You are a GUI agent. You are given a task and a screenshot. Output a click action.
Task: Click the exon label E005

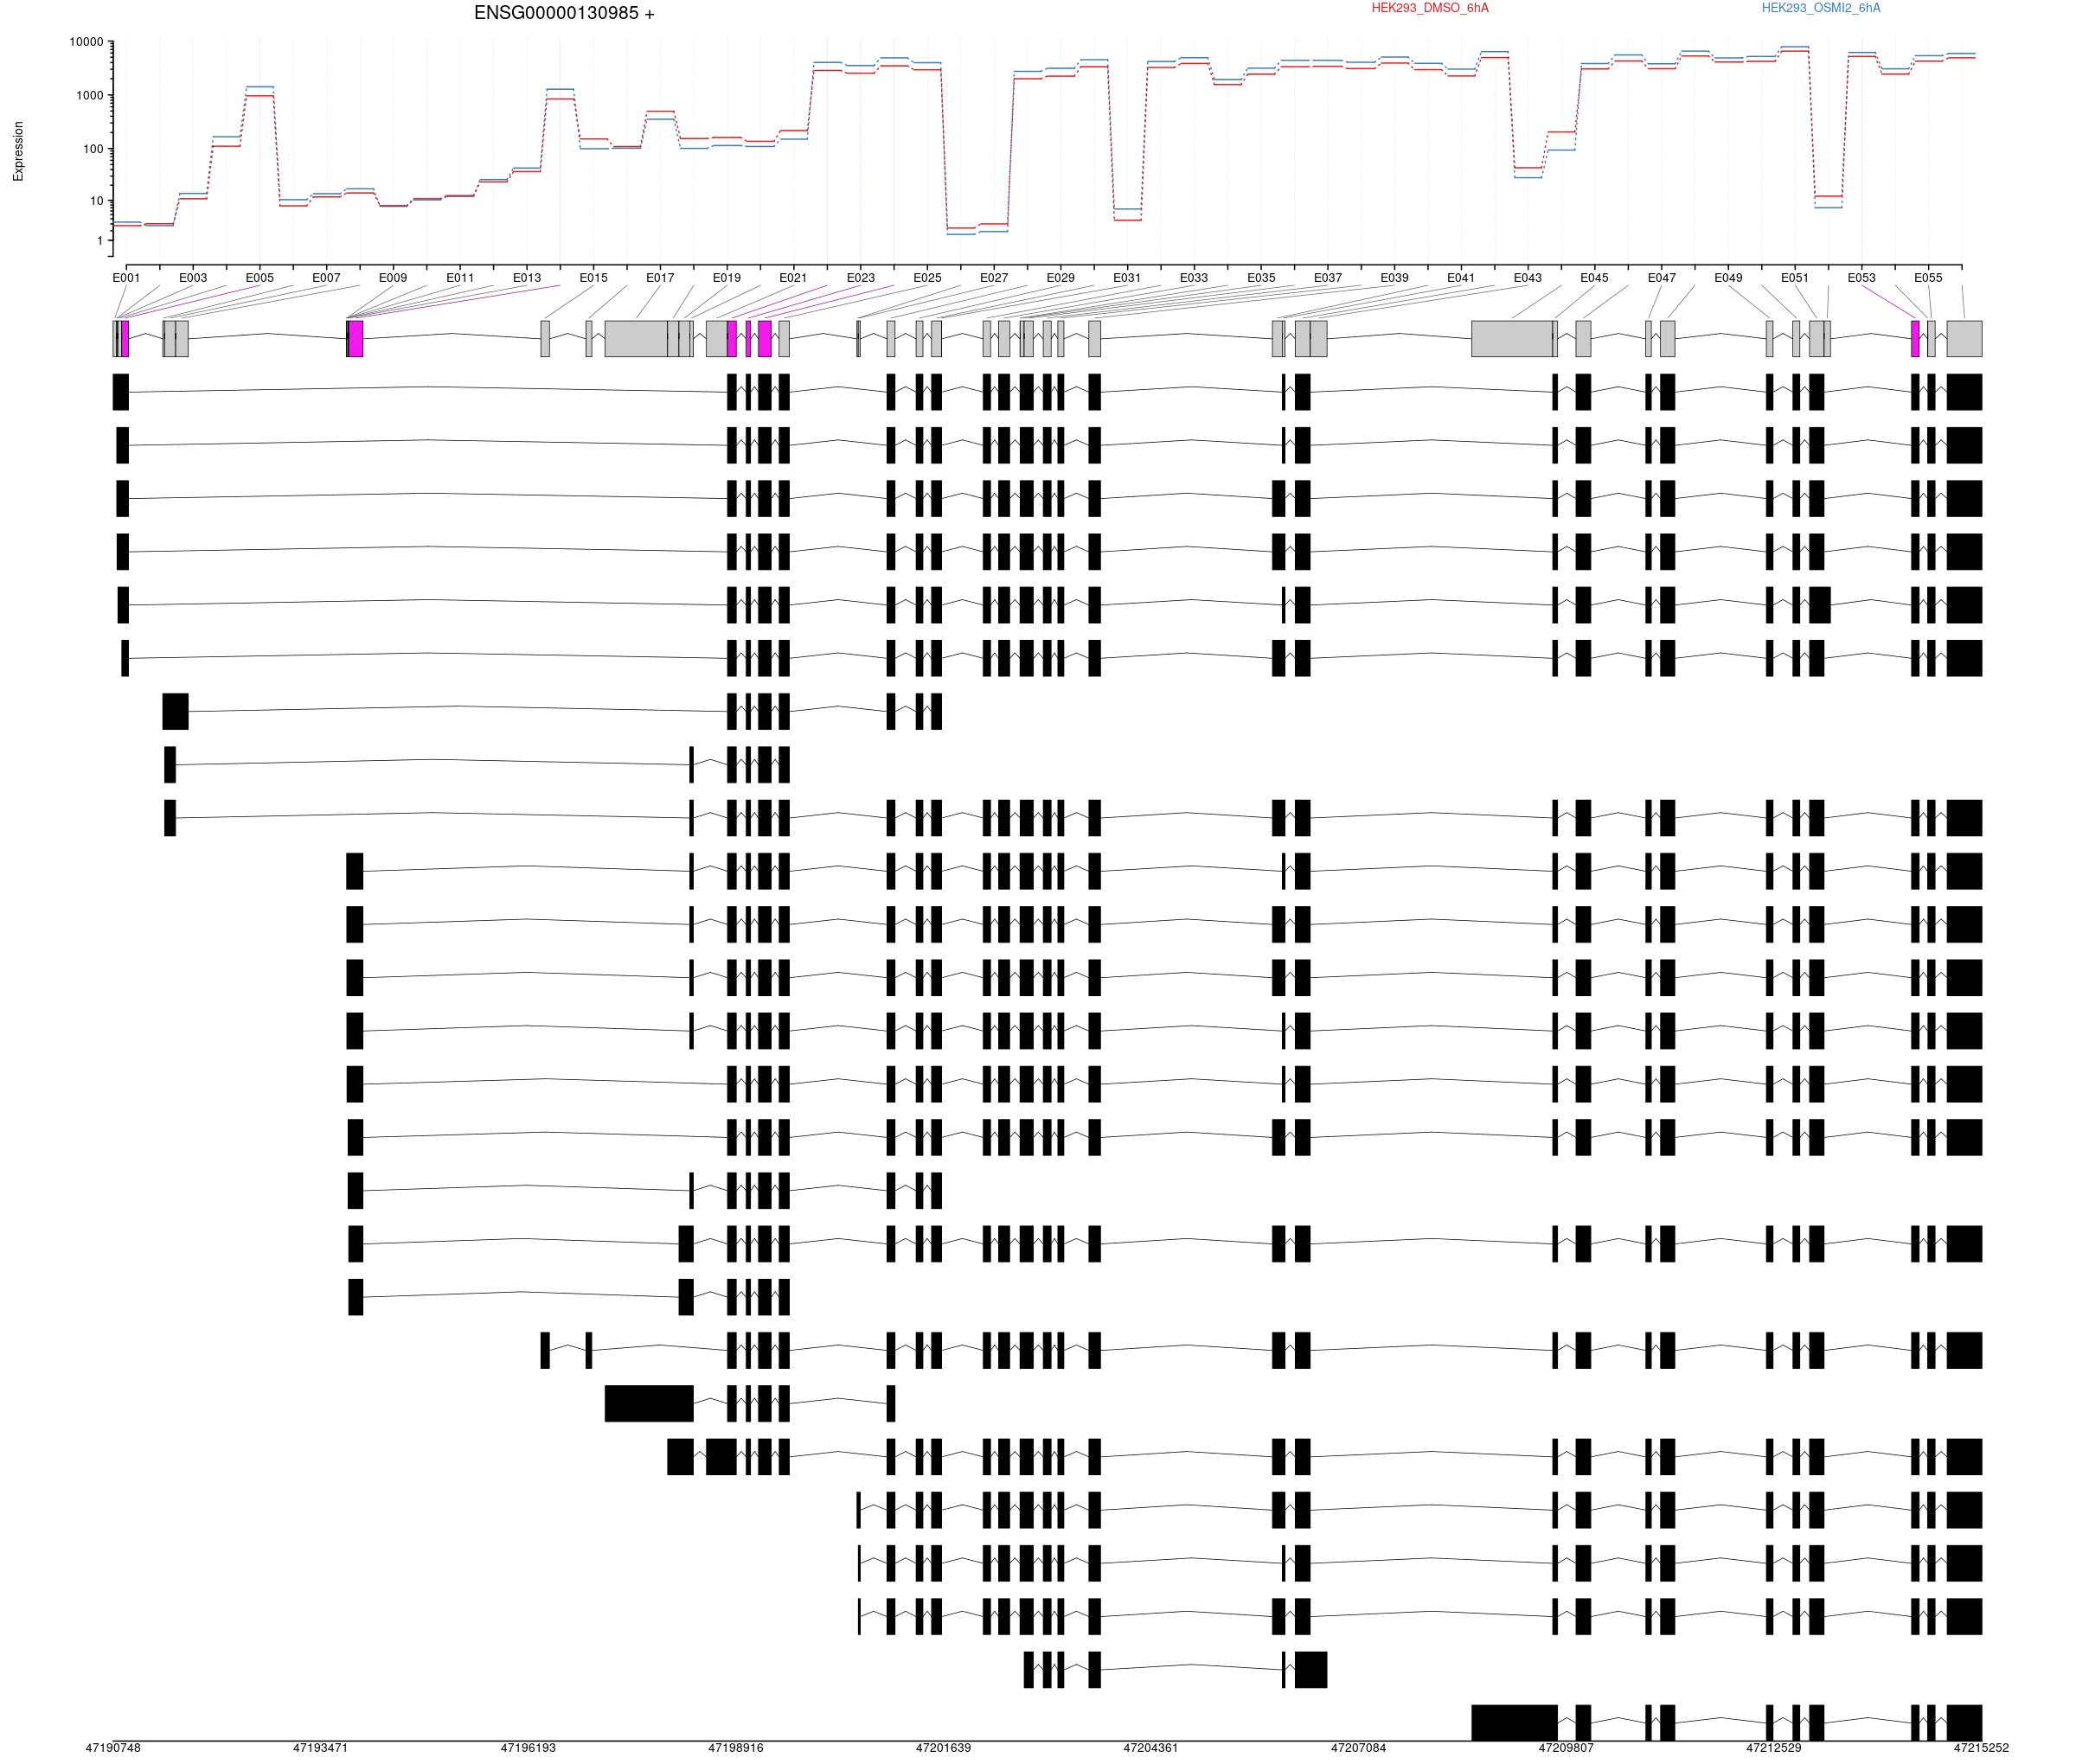coord(259,278)
